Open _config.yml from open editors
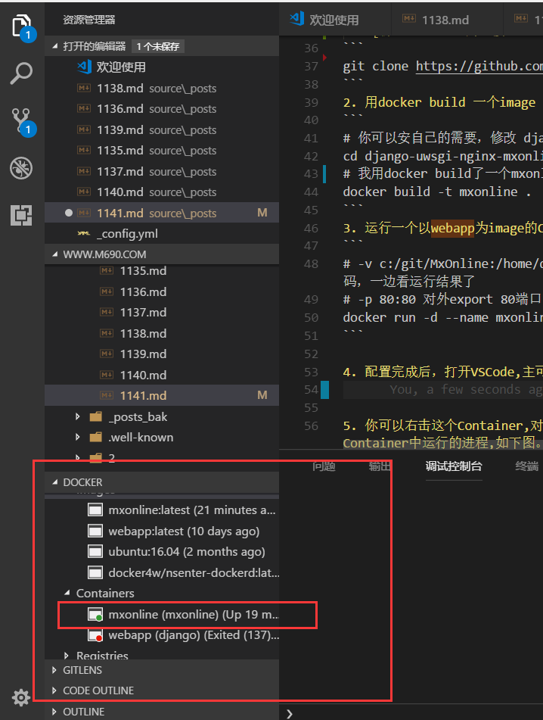This screenshot has height=720, width=543. point(162,234)
